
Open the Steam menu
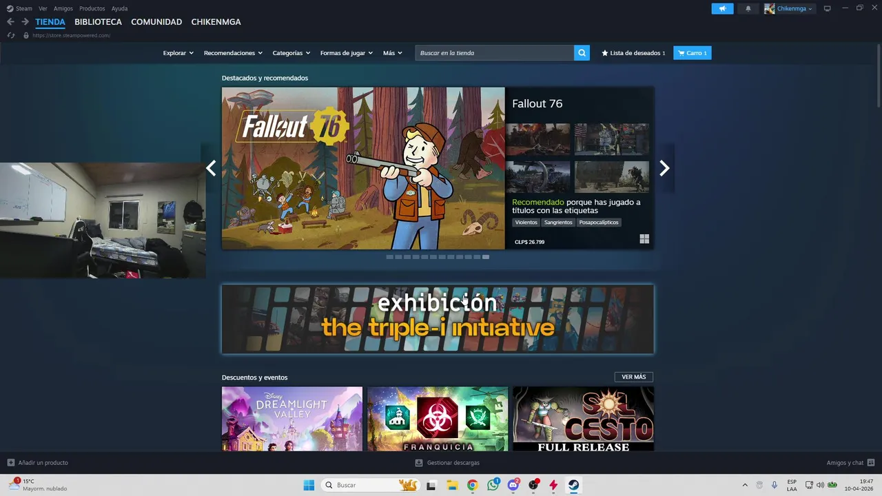pyautogui.click(x=24, y=9)
